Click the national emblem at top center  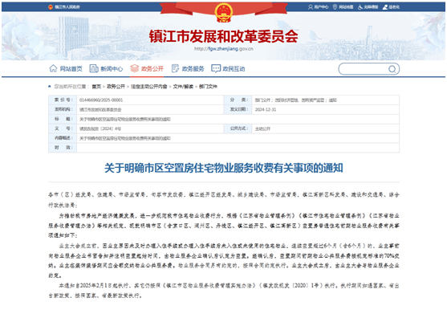[224, 13]
